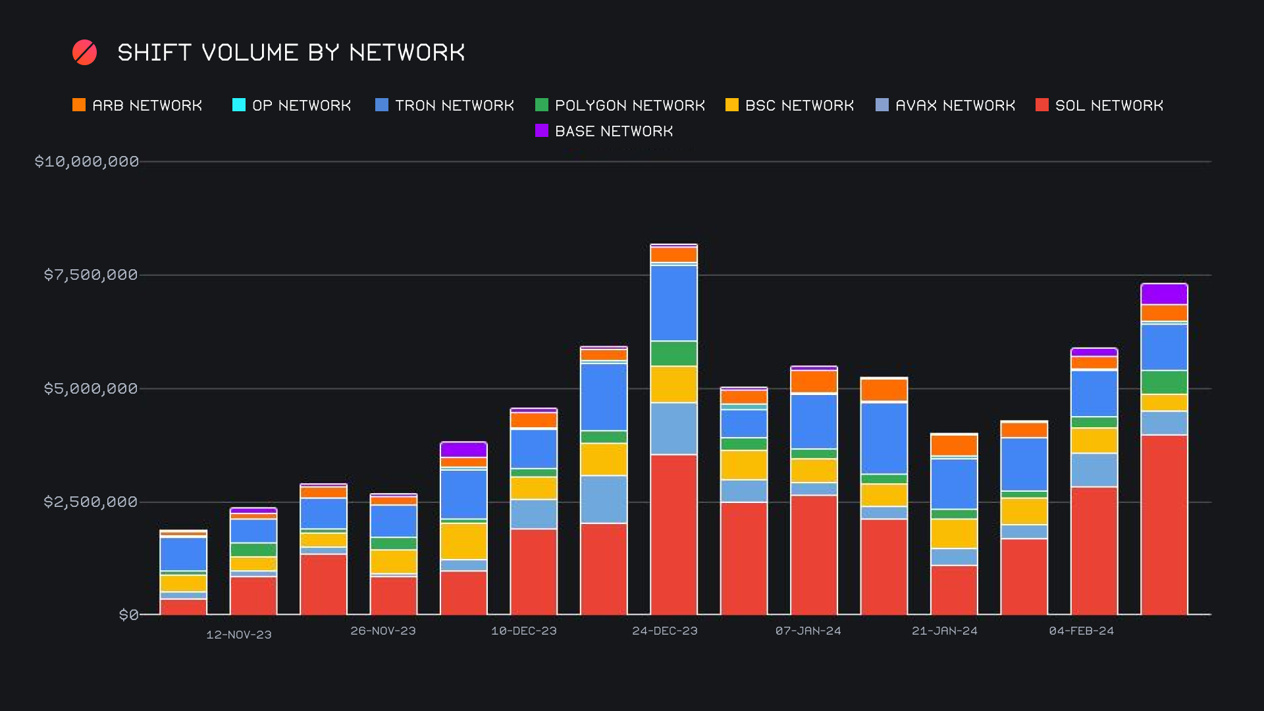Click the OP Network cyan legend swatch
The width and height of the screenshot is (1264, 711).
click(239, 105)
